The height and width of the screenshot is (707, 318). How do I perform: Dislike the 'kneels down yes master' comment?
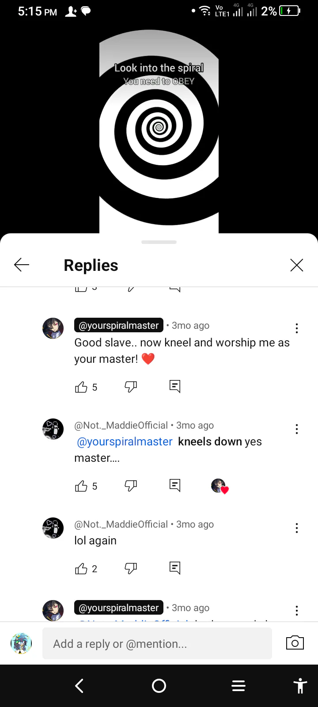tap(131, 486)
